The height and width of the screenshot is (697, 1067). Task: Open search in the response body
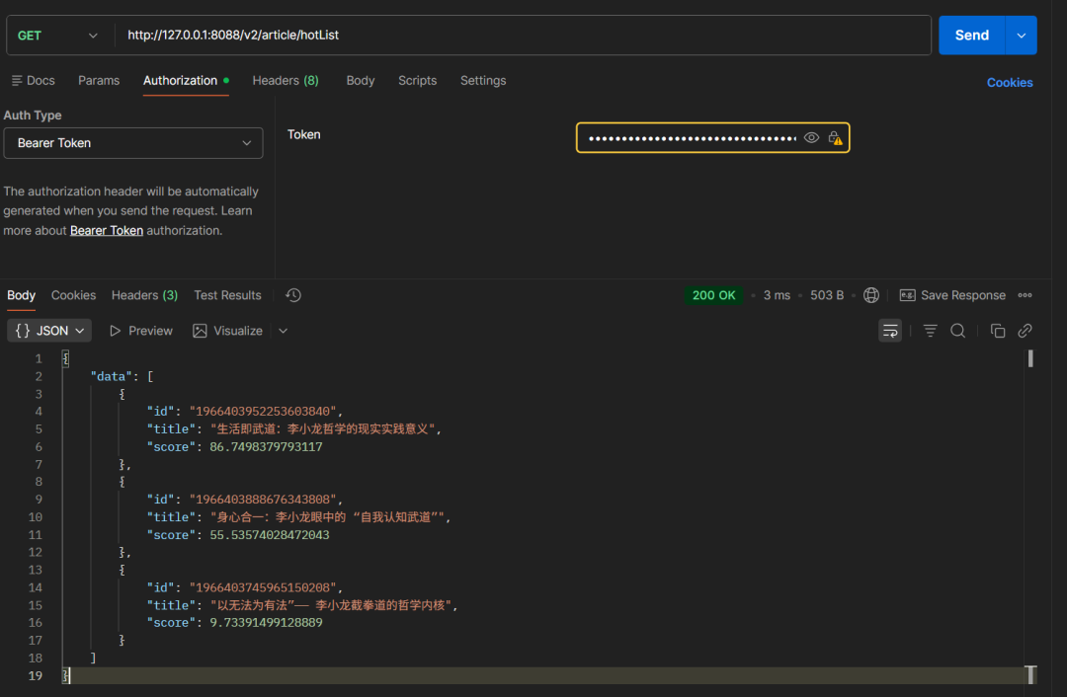pos(957,331)
